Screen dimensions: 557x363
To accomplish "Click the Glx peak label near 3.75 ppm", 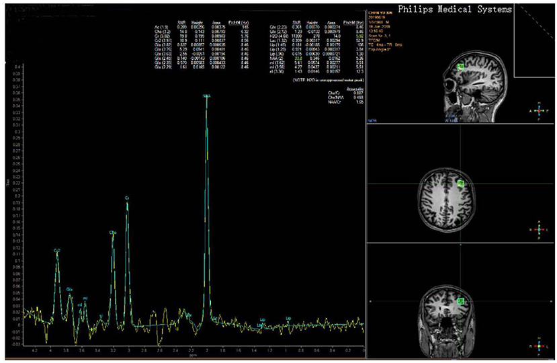I will (x=70, y=290).
